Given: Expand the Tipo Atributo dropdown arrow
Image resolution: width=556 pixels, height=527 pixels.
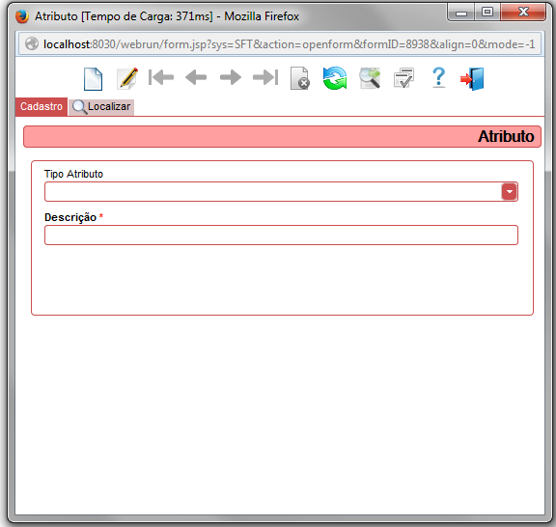Looking at the screenshot, I should (x=510, y=191).
